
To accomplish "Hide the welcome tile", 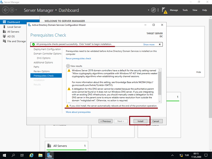I will [198, 72].
